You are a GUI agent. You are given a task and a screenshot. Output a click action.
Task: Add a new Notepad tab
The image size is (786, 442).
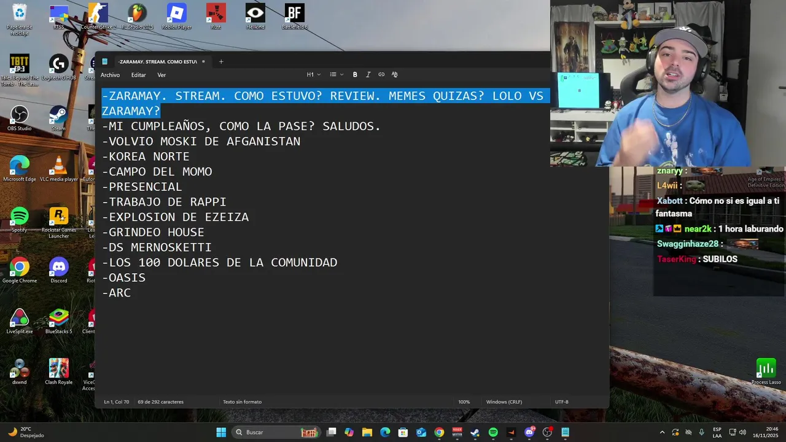click(221, 61)
